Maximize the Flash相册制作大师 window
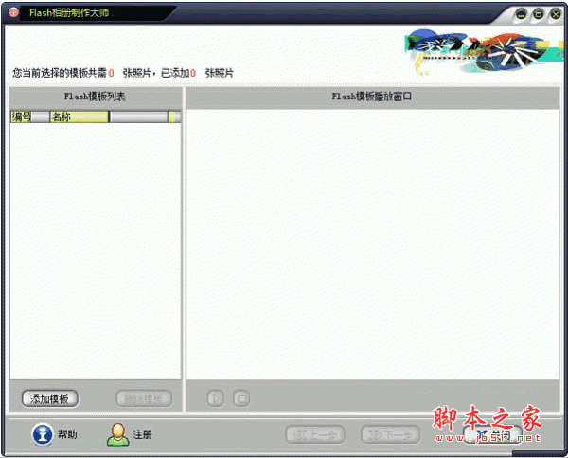 point(539,14)
